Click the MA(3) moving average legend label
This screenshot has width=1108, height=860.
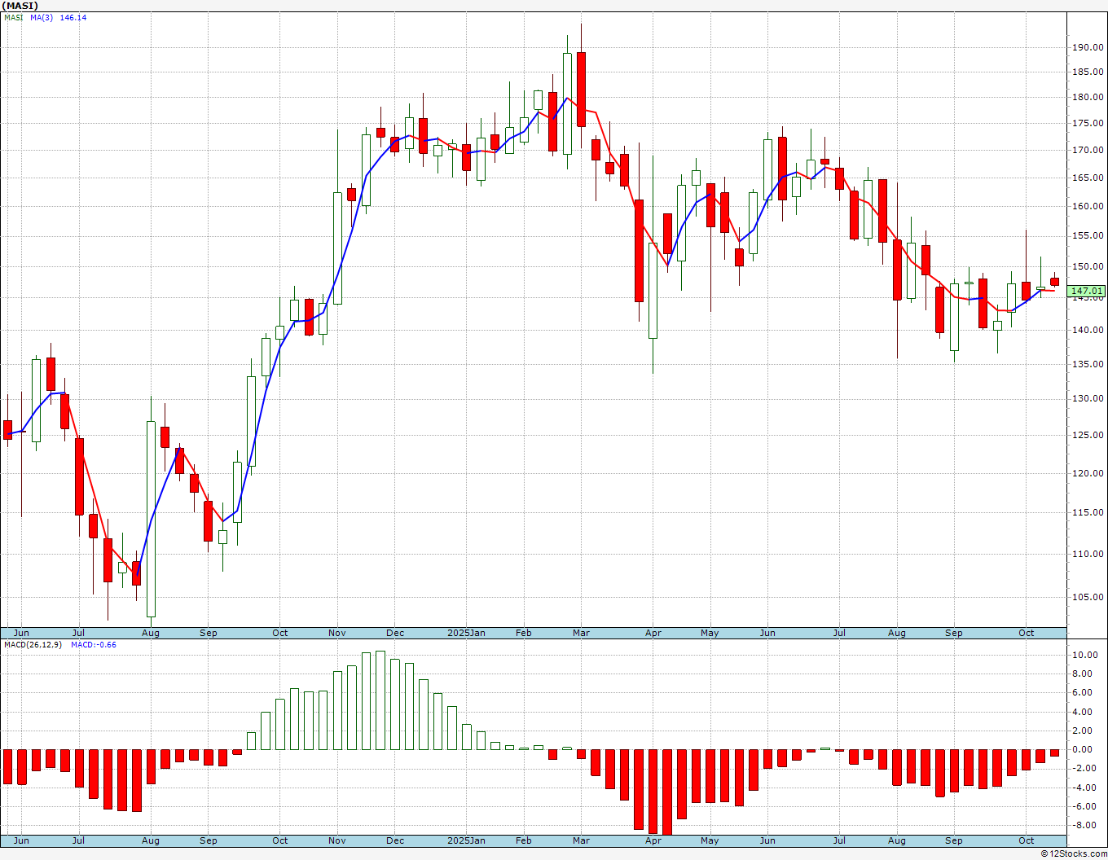tap(42, 18)
